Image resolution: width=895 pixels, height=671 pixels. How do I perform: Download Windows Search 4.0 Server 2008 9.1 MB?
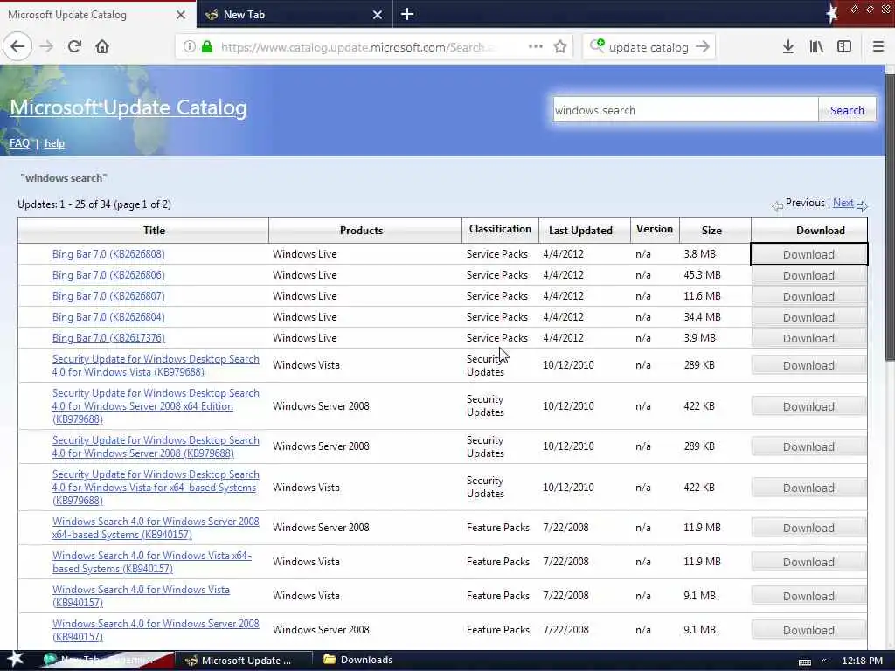(x=808, y=631)
